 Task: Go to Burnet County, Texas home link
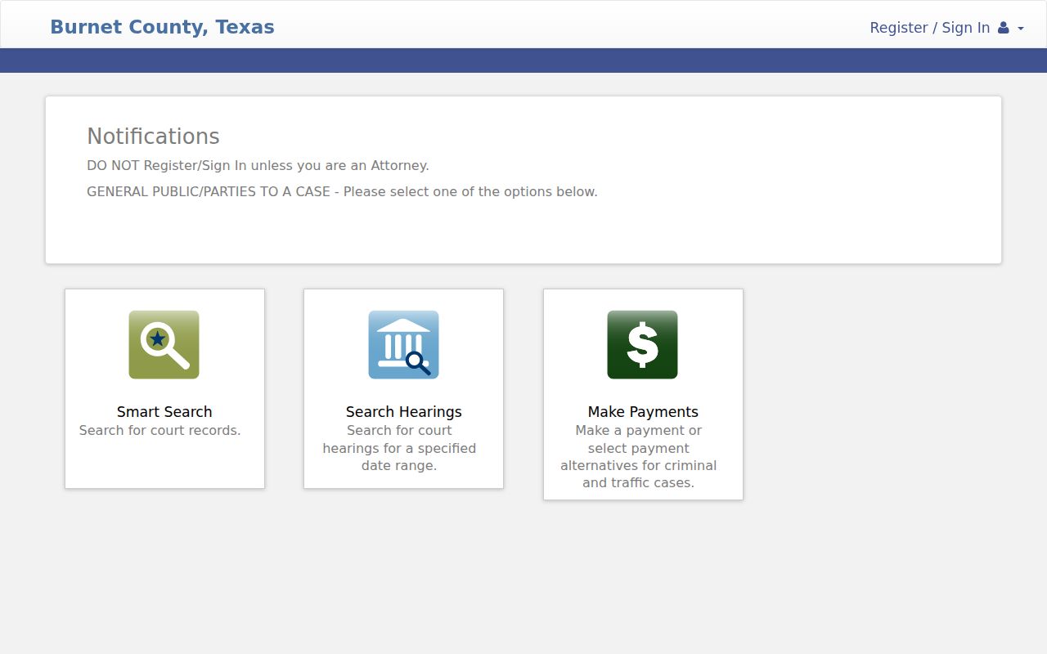[162, 27]
